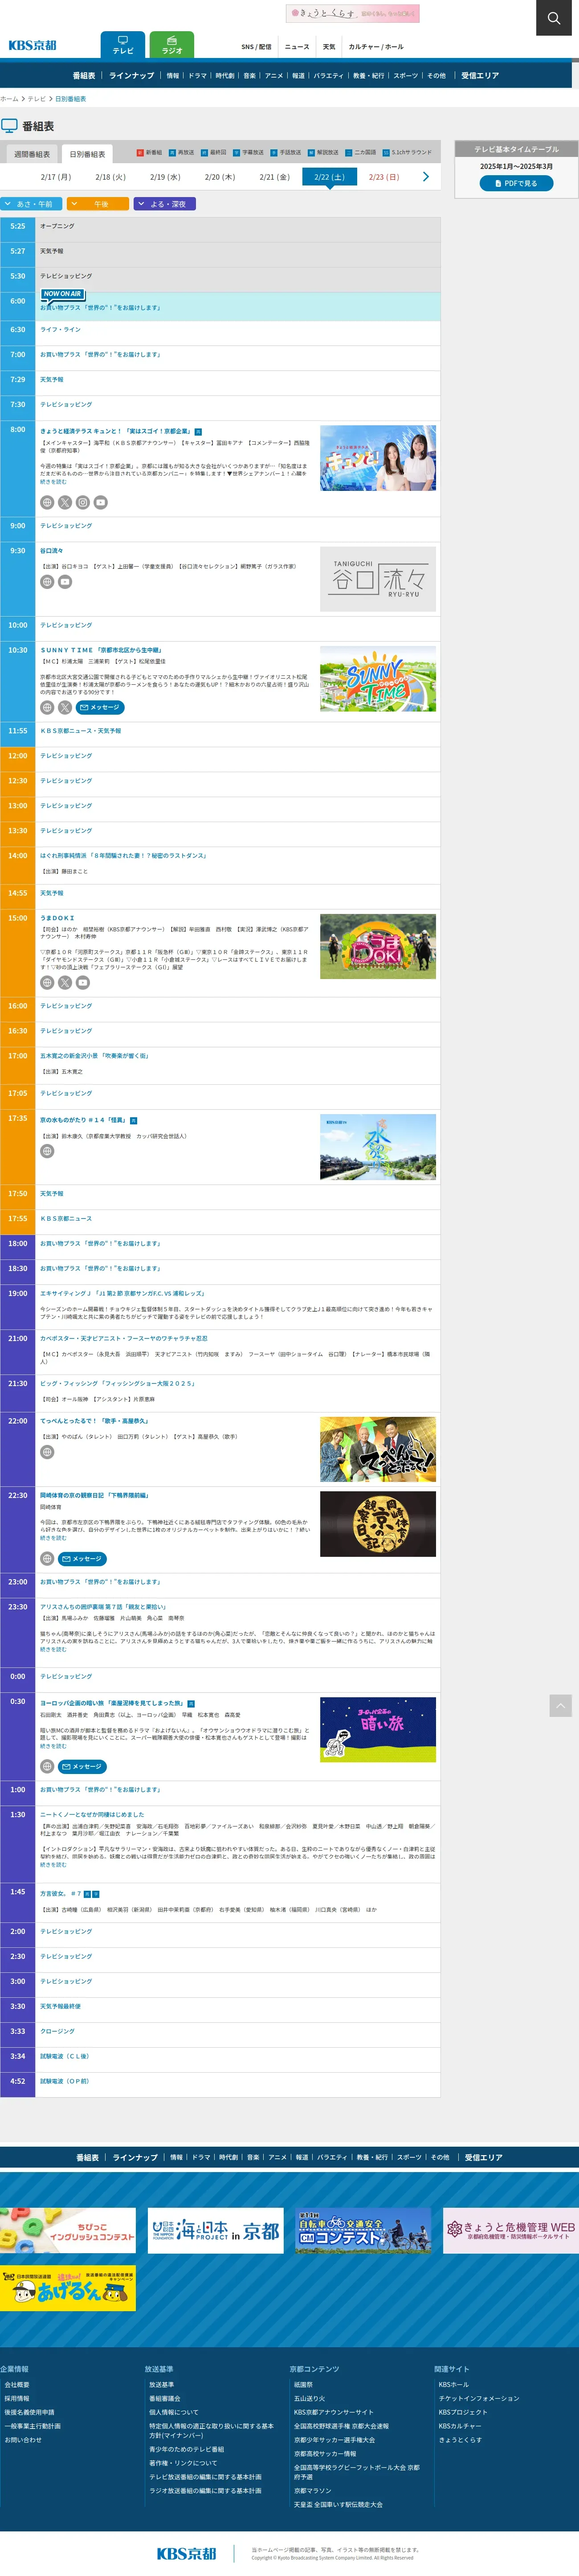Open YouTube icon for 谷口流々

click(x=65, y=582)
